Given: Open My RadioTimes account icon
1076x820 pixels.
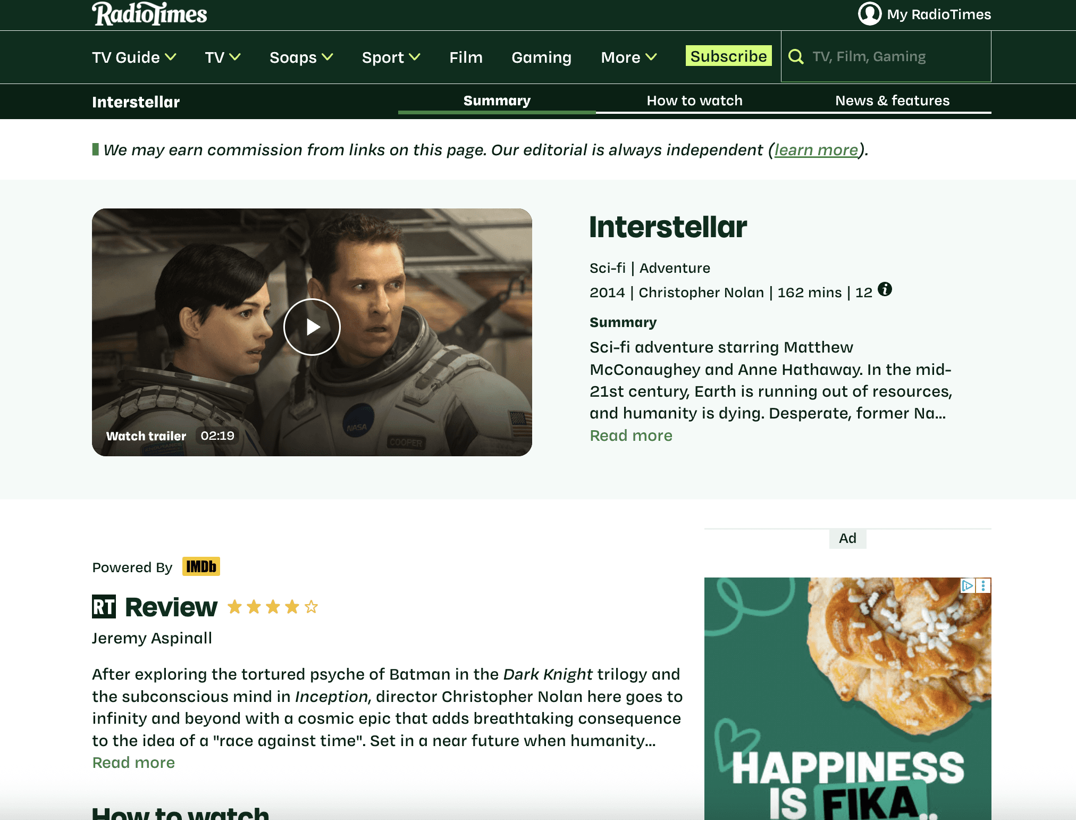Looking at the screenshot, I should 870,14.
